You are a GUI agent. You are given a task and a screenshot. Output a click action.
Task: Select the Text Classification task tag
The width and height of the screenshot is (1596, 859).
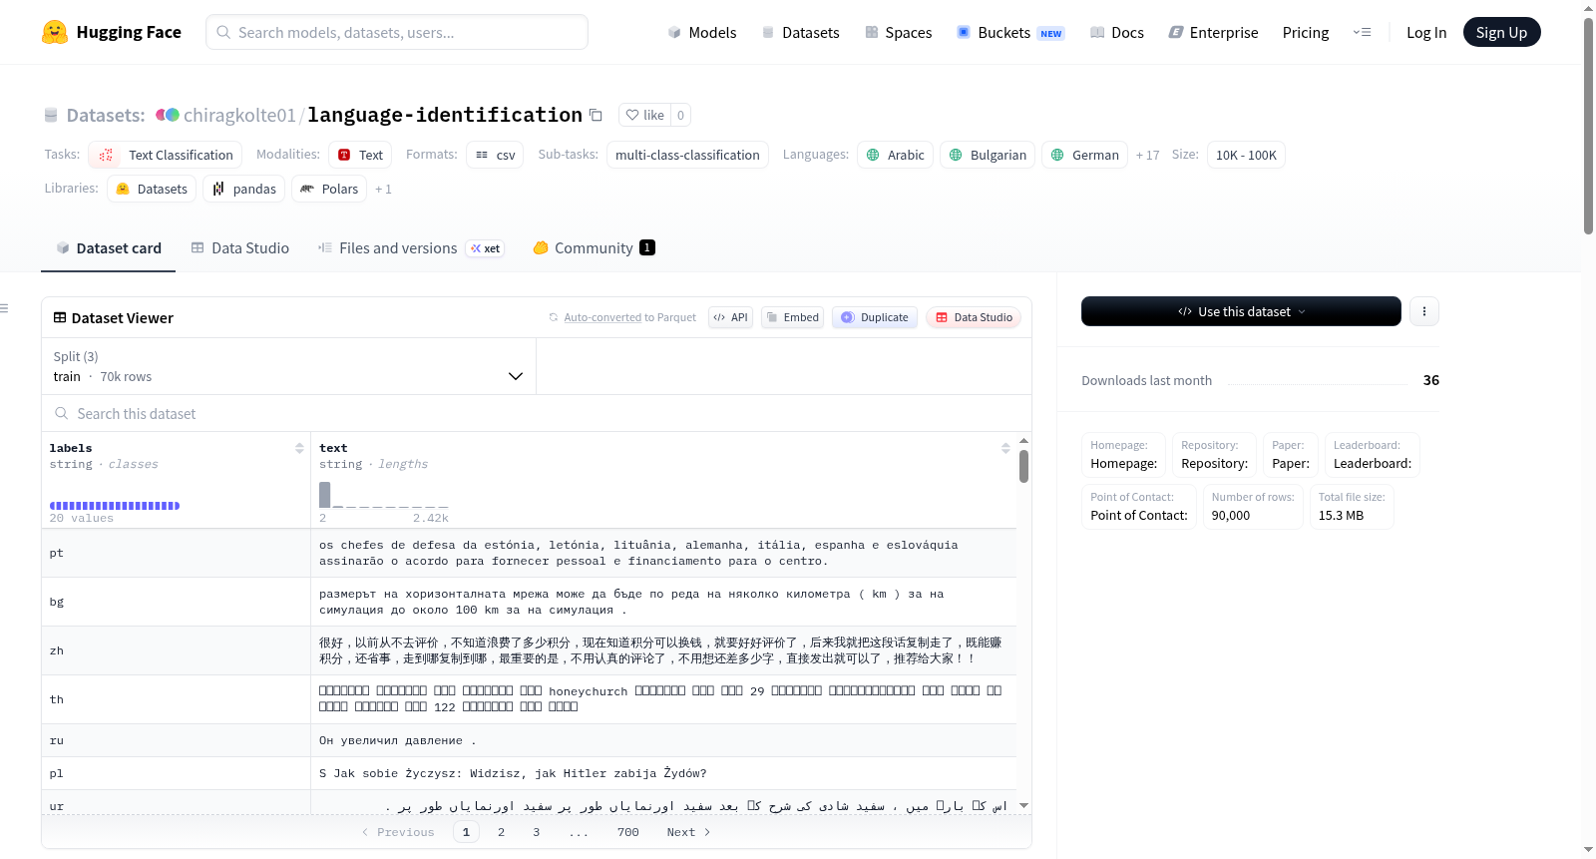pos(165,155)
